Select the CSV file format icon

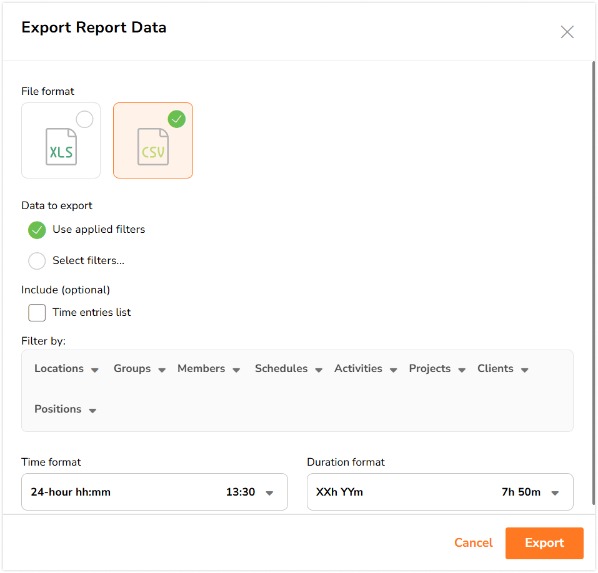tap(153, 147)
